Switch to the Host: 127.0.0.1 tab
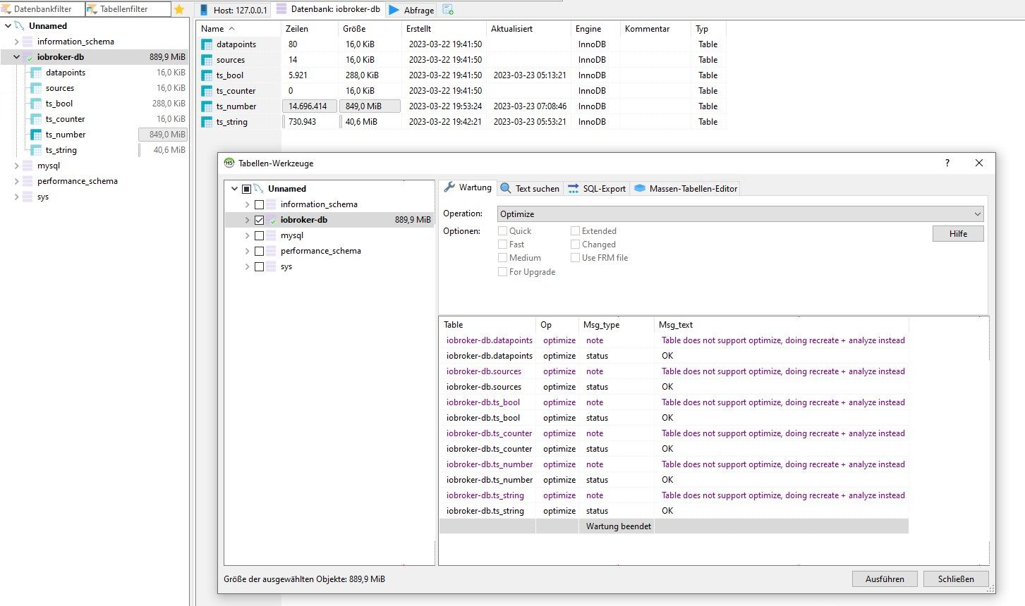Screen dimensions: 1025x606 click(233, 10)
